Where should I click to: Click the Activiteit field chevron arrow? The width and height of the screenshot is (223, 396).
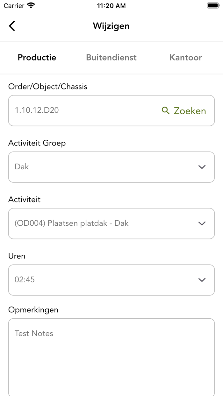pyautogui.click(x=202, y=223)
